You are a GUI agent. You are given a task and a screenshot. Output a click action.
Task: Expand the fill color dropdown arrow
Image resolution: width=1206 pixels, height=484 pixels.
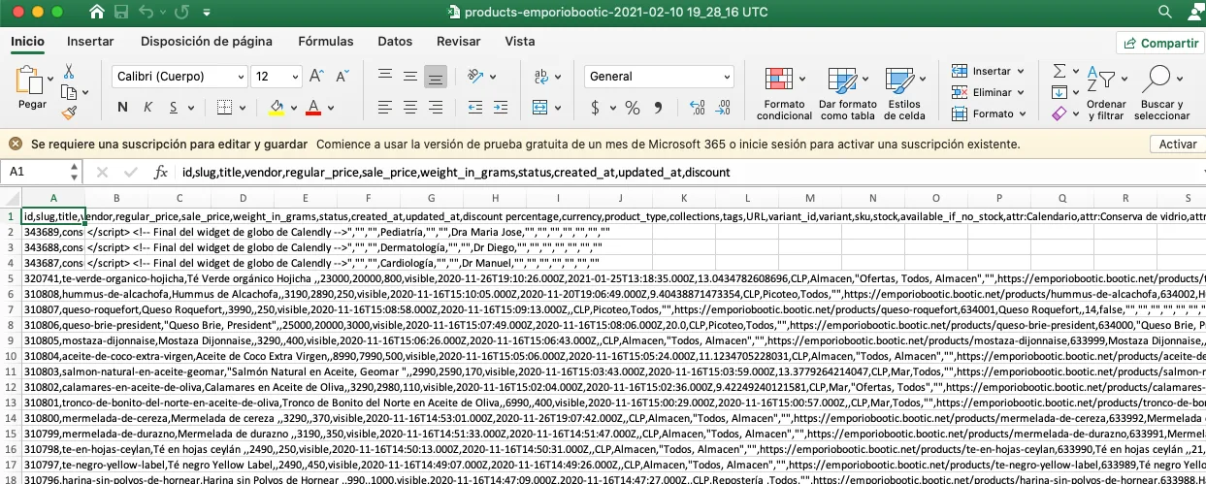click(x=294, y=107)
